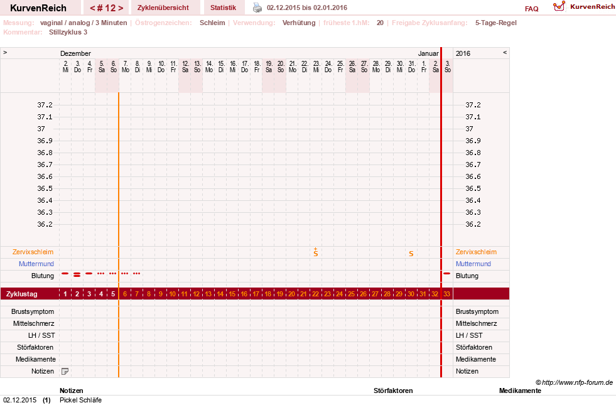Viewport: 616px width, 415px height.
Task: Click right temperature label 36.2
Action: point(473,224)
